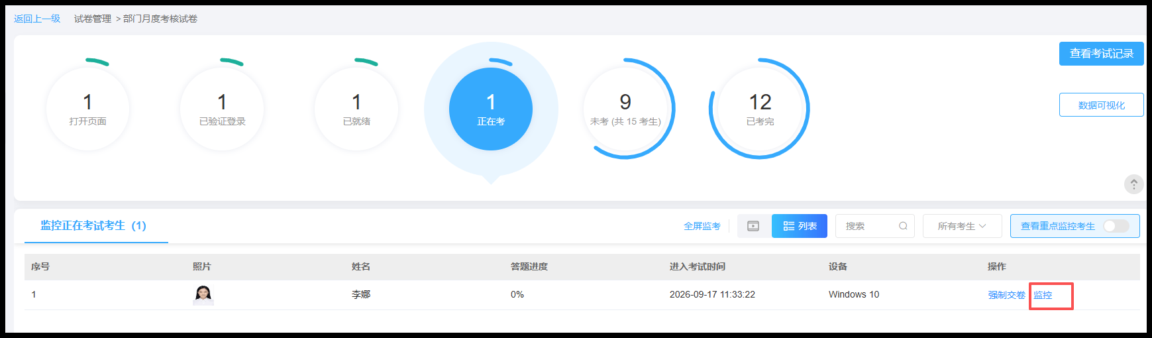This screenshot has width=1152, height=338.
Task: Click the 操作 column header
Action: (x=997, y=266)
